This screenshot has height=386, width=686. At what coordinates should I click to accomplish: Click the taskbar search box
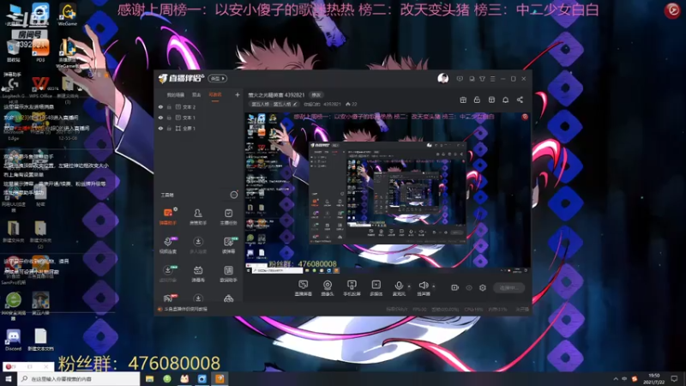point(79,378)
